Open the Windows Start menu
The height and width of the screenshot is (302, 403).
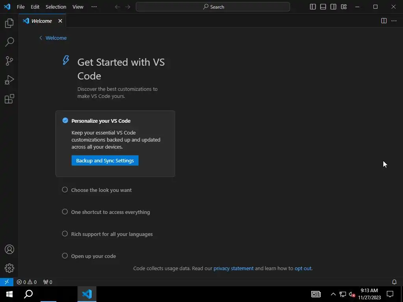(9, 294)
